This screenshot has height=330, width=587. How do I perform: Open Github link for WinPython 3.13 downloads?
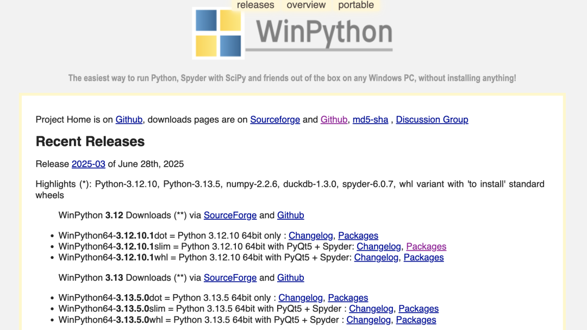290,277
